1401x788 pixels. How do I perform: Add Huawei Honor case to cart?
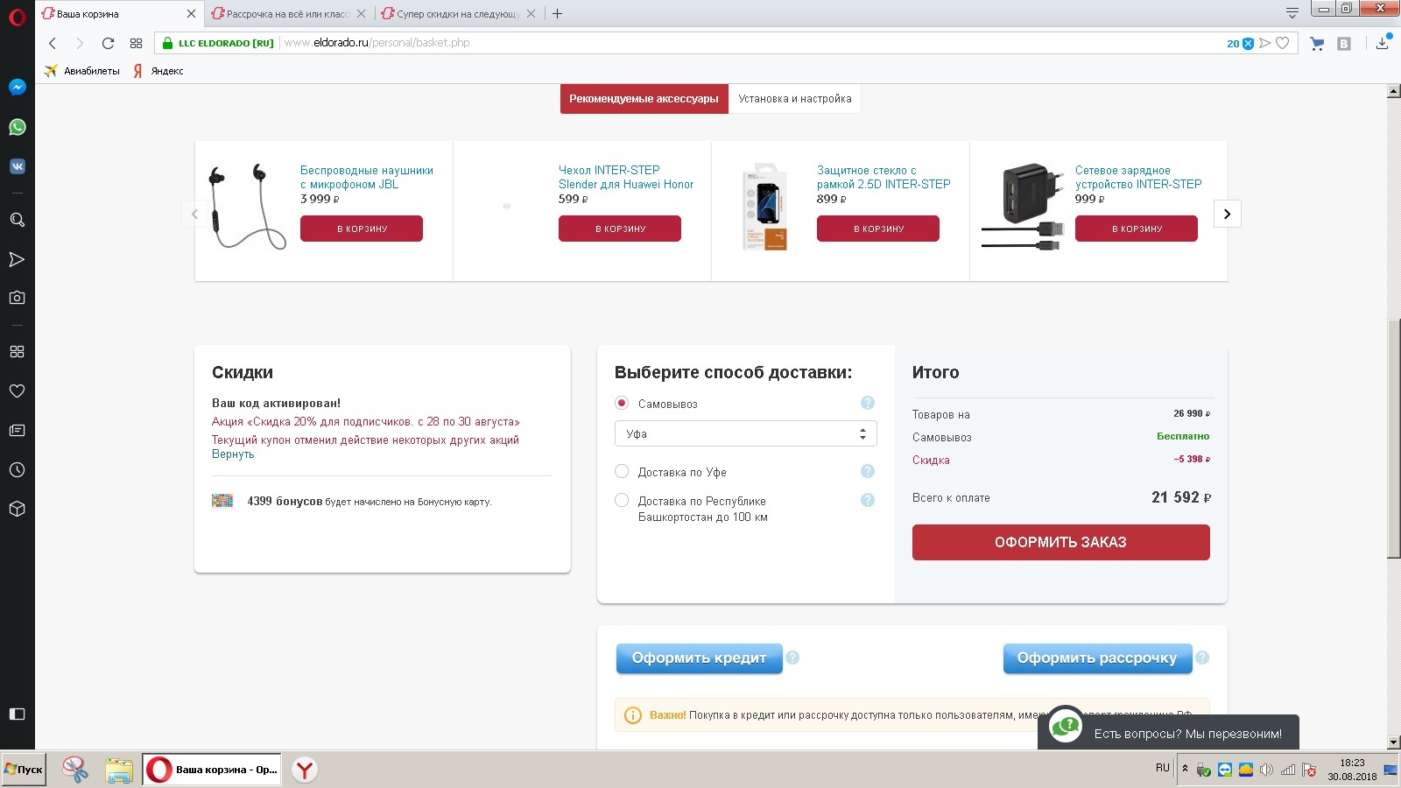[620, 229]
